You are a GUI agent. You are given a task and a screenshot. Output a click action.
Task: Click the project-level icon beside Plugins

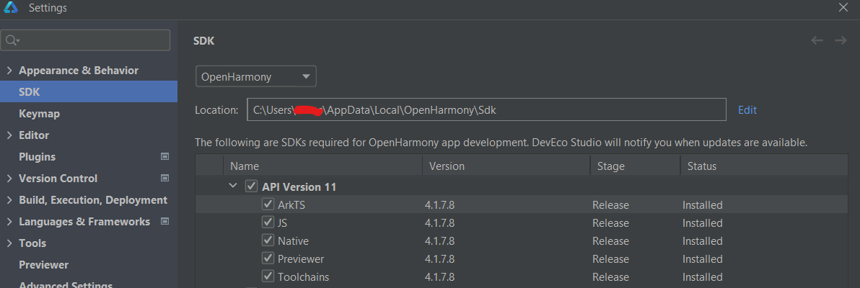point(164,156)
